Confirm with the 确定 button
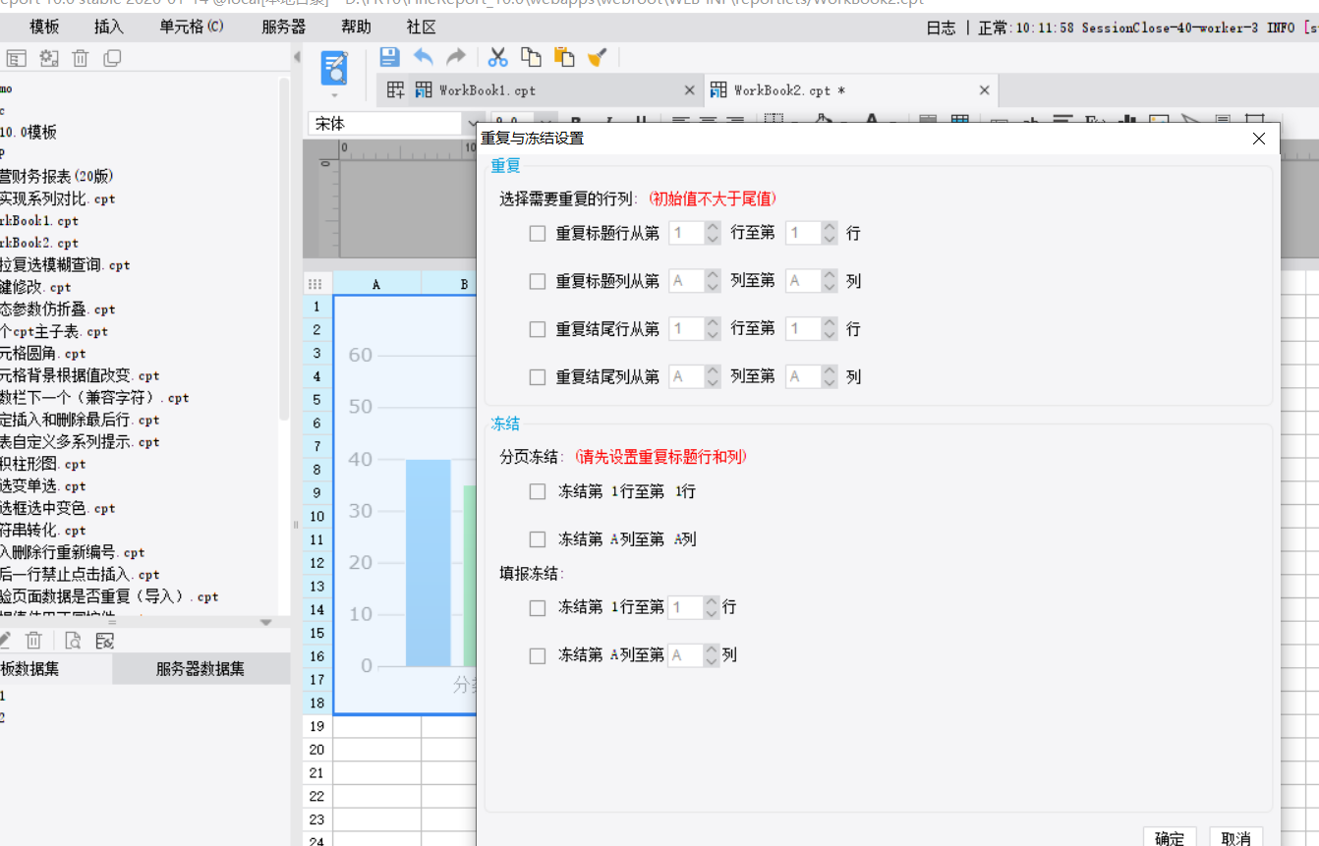Viewport: 1319px width, 846px height. pos(1170,838)
